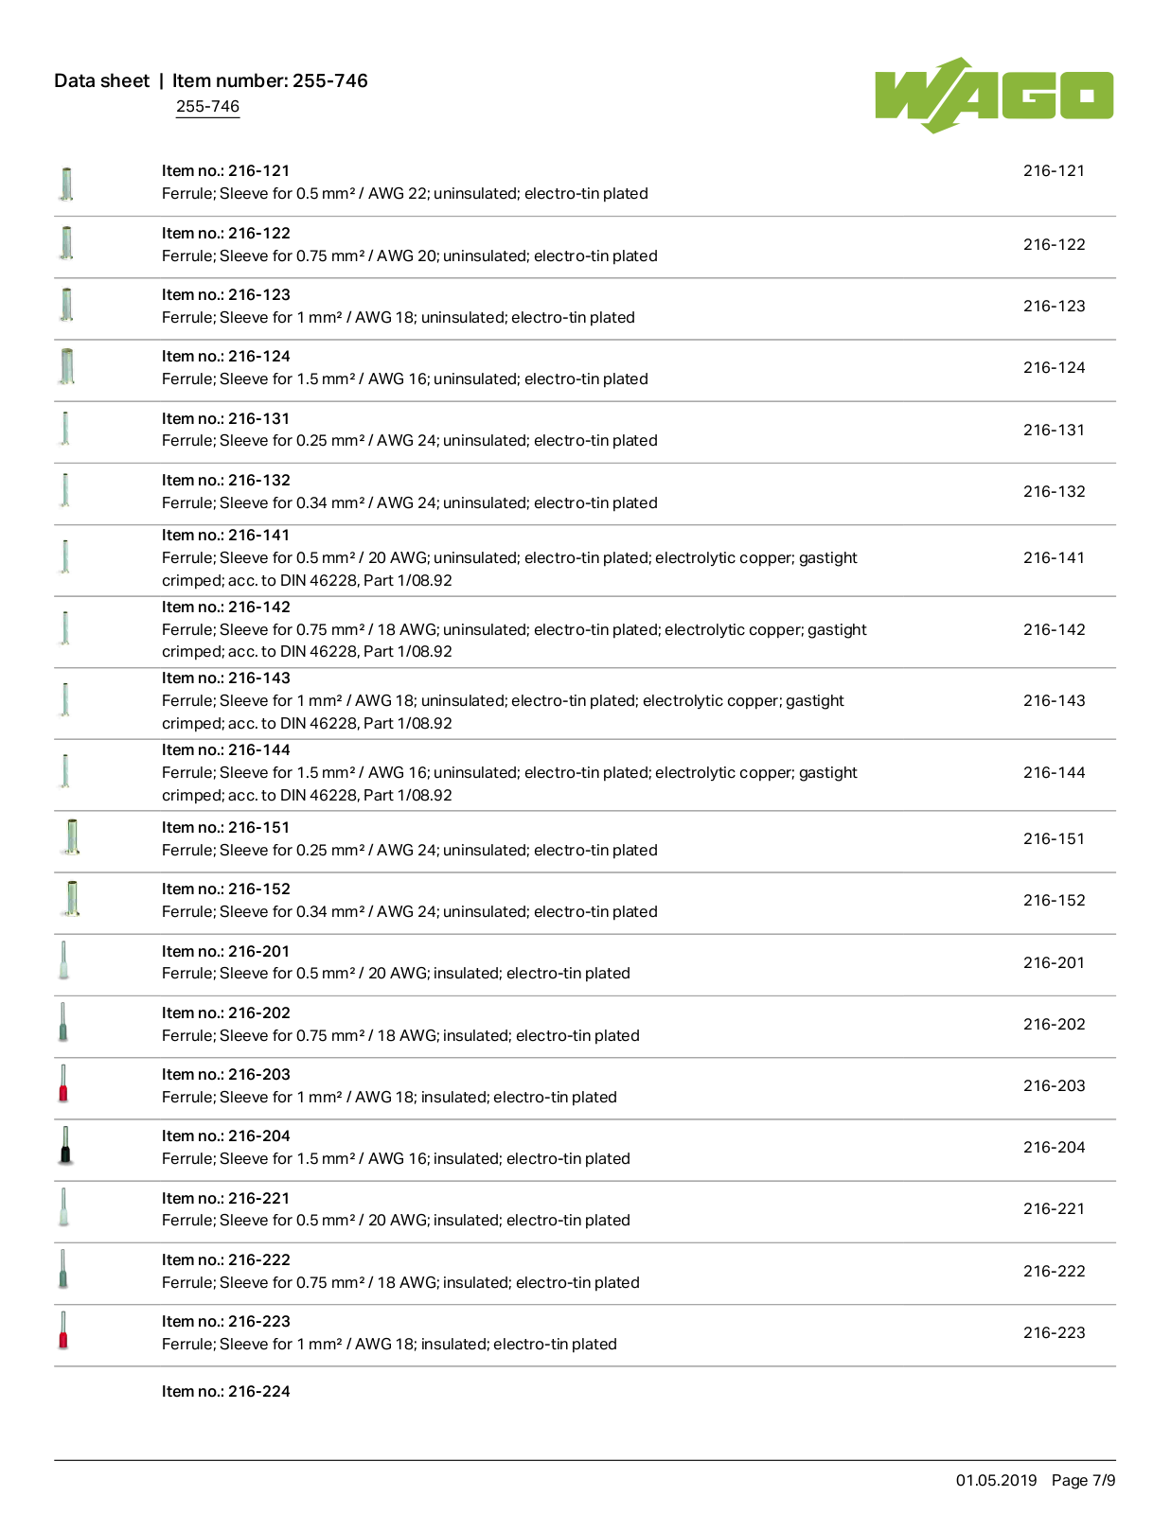Click the red 216-203 insulated ferrule image
1171x1514 pixels.
(63, 1084)
